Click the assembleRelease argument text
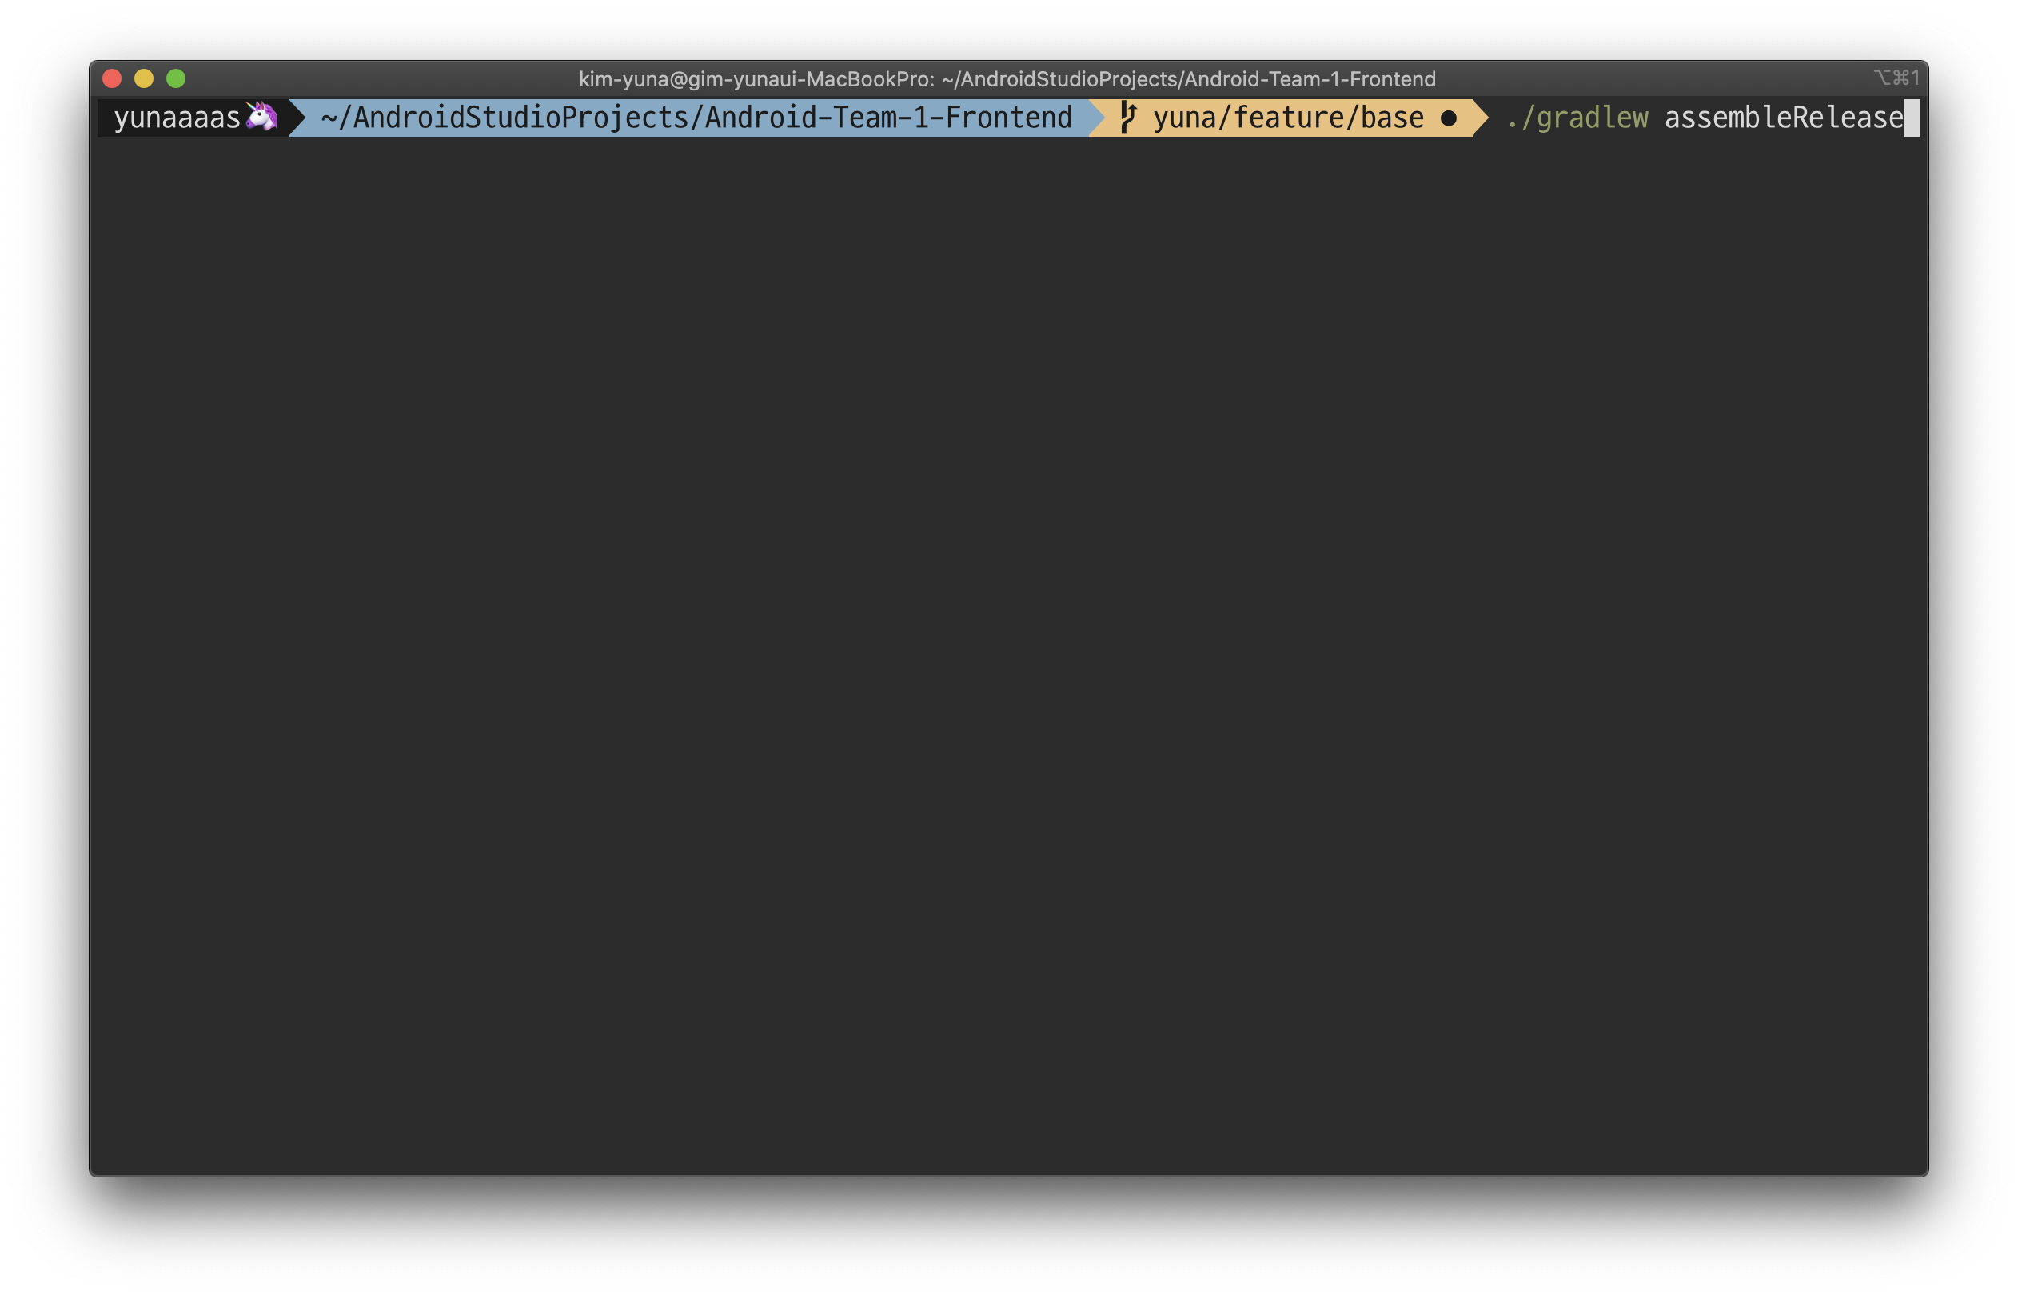The image size is (2018, 1295). click(x=1783, y=118)
